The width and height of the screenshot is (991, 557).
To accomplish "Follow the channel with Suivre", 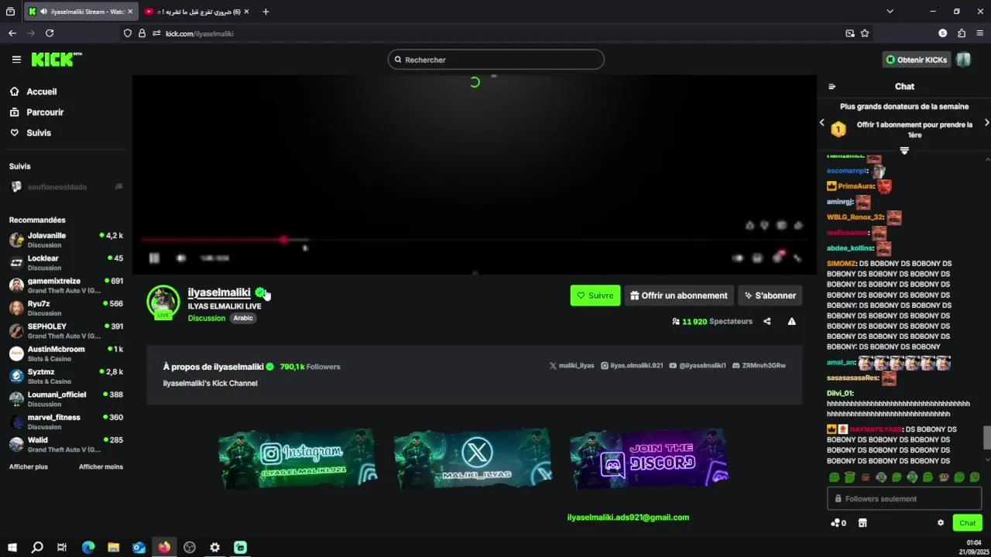I will point(595,296).
